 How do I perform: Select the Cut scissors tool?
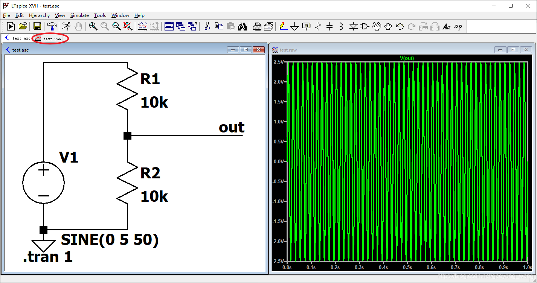click(x=207, y=26)
